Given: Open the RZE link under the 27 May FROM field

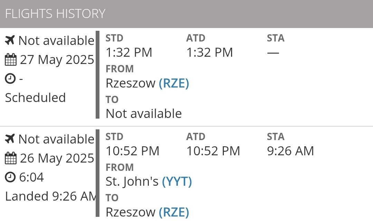Looking at the screenshot, I should (x=174, y=83).
